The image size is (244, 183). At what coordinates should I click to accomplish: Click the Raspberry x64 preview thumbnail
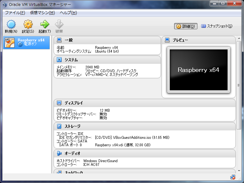(198, 70)
